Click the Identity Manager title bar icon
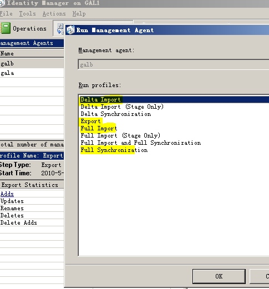The image size is (269, 289). pos(2,3)
